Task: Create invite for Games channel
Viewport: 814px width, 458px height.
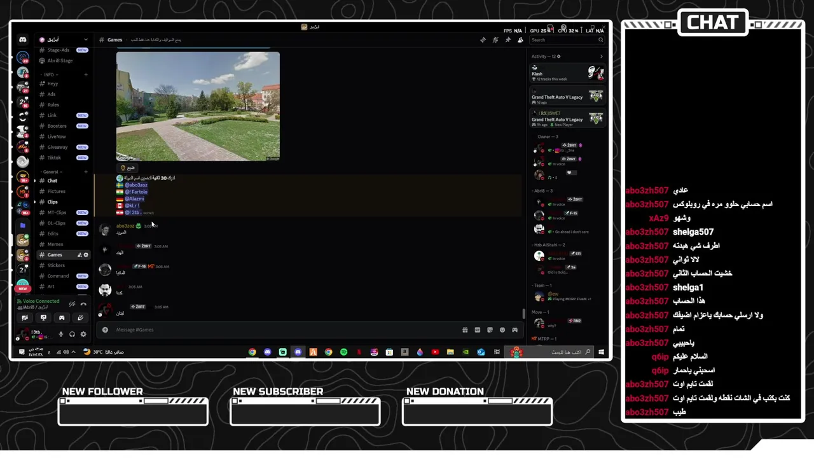Action: (x=79, y=255)
